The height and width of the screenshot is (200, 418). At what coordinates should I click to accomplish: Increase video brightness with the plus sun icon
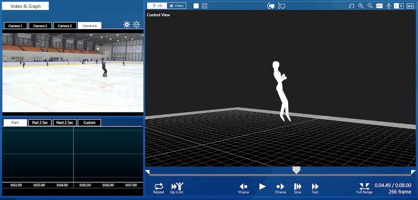(x=127, y=25)
